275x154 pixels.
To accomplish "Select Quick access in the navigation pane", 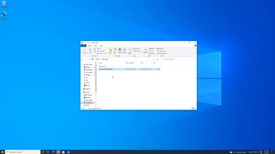I will click(87, 65).
